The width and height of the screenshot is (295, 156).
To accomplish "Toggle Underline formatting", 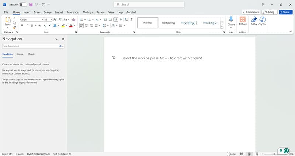I will 32,25.
